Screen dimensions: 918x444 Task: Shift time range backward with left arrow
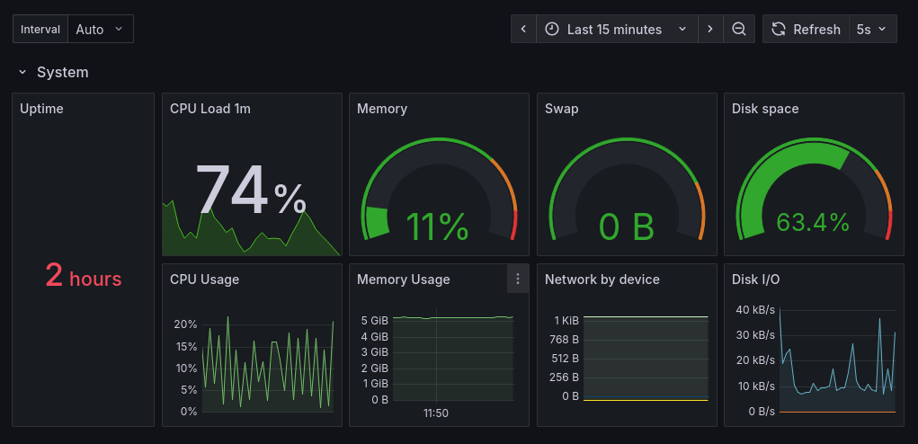523,29
